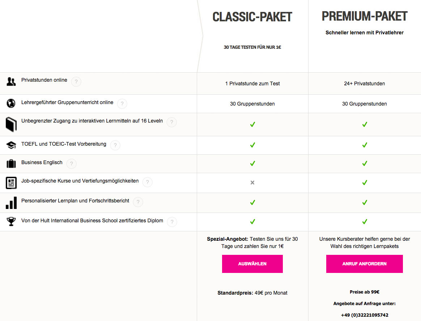The height and width of the screenshot is (321, 421).
Task: Click Premium checkmark in the Business Englisch row
Action: click(365, 163)
